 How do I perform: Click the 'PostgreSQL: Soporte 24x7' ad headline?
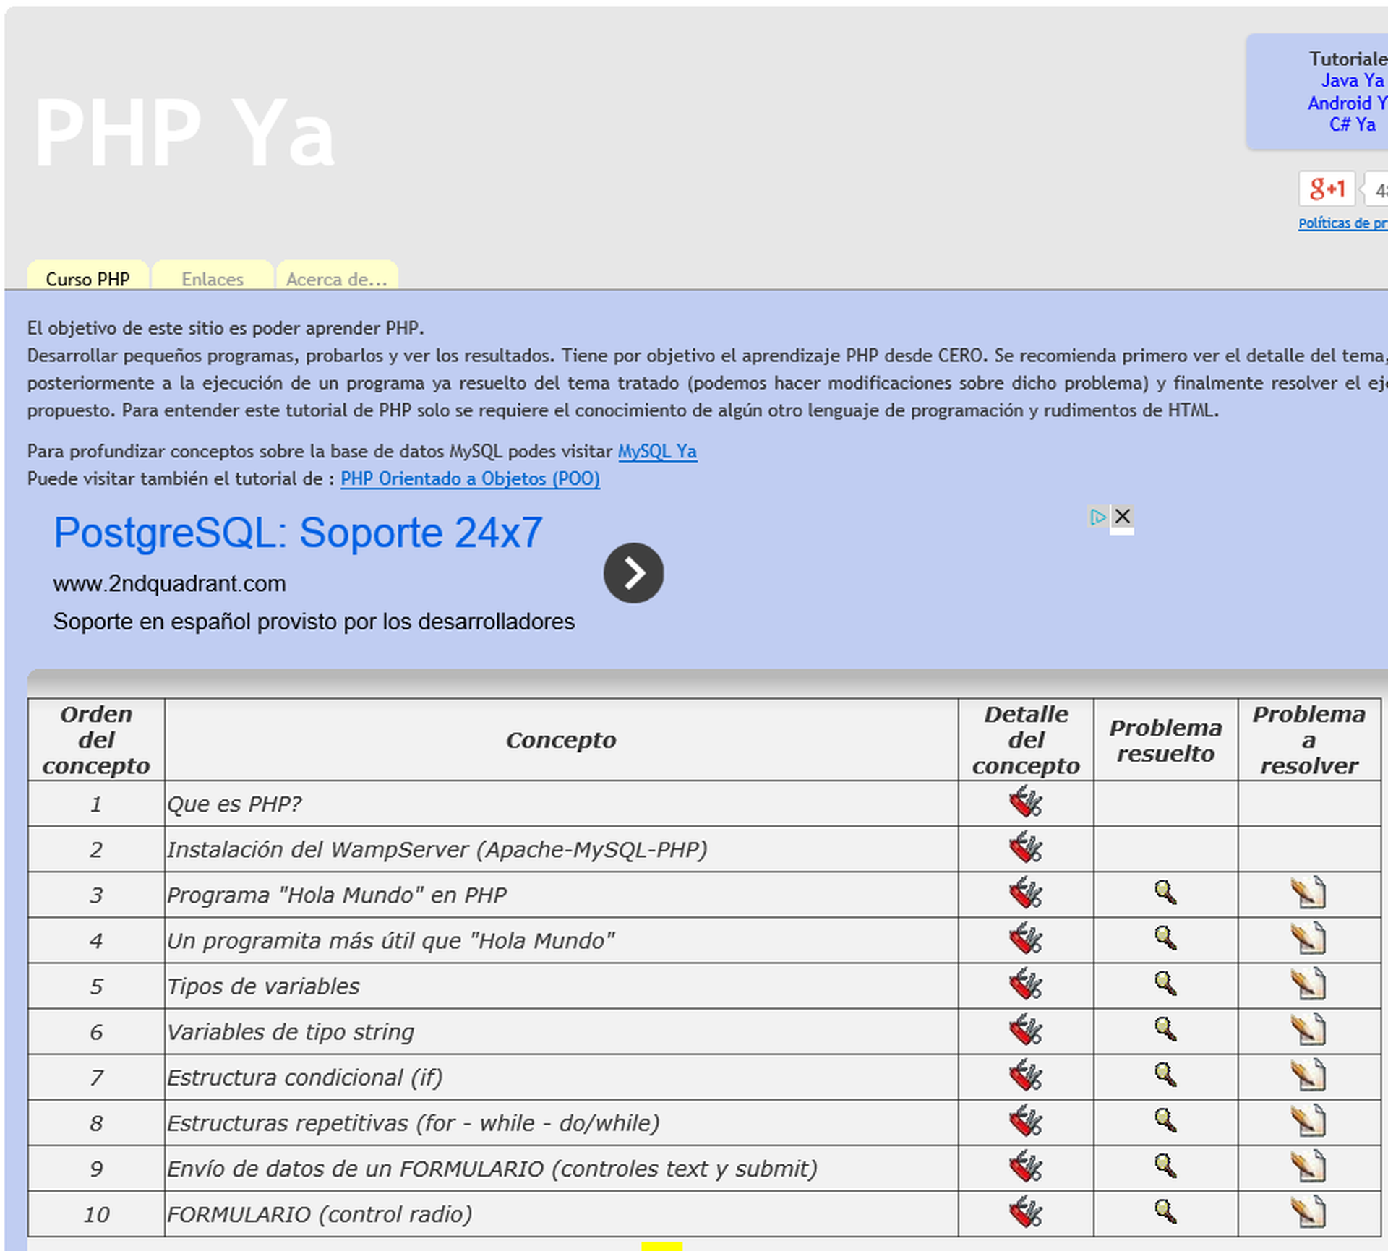point(298,533)
